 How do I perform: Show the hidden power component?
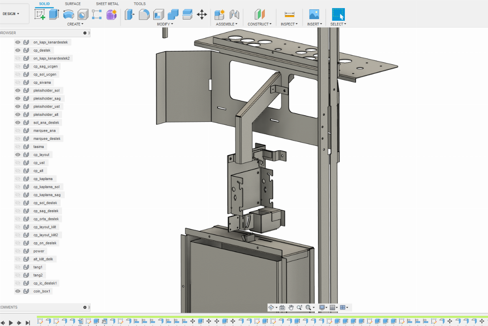tap(18, 251)
